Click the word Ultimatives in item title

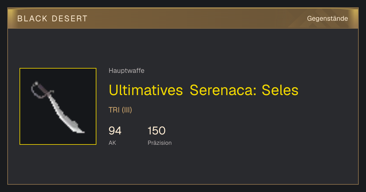click(146, 90)
